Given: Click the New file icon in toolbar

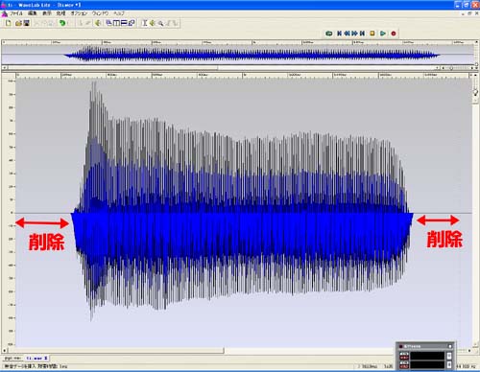Looking at the screenshot, I should (x=9, y=23).
